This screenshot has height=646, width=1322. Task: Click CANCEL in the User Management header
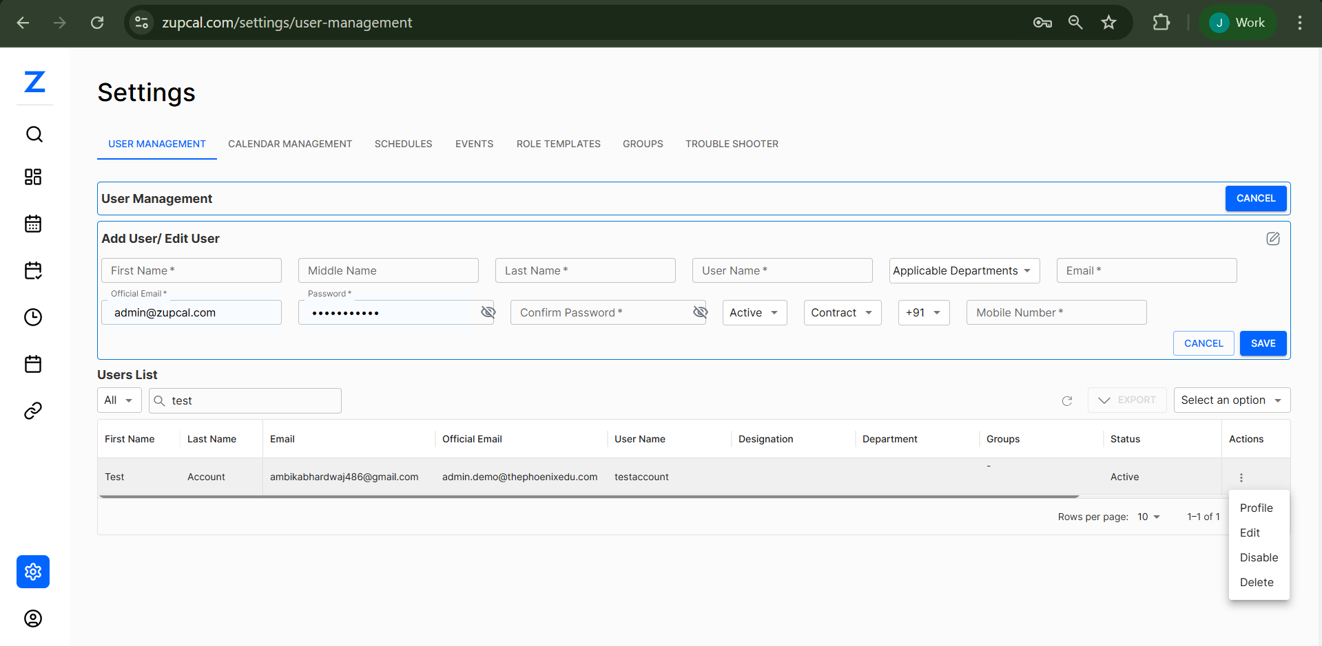pyautogui.click(x=1255, y=198)
